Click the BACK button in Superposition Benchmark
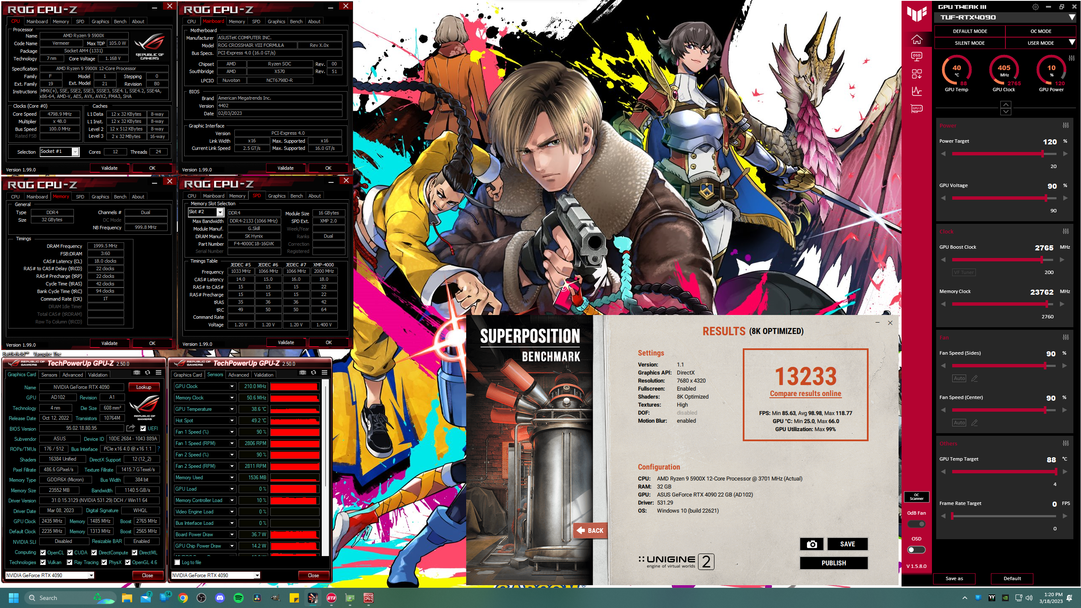1081x608 pixels. tap(590, 531)
